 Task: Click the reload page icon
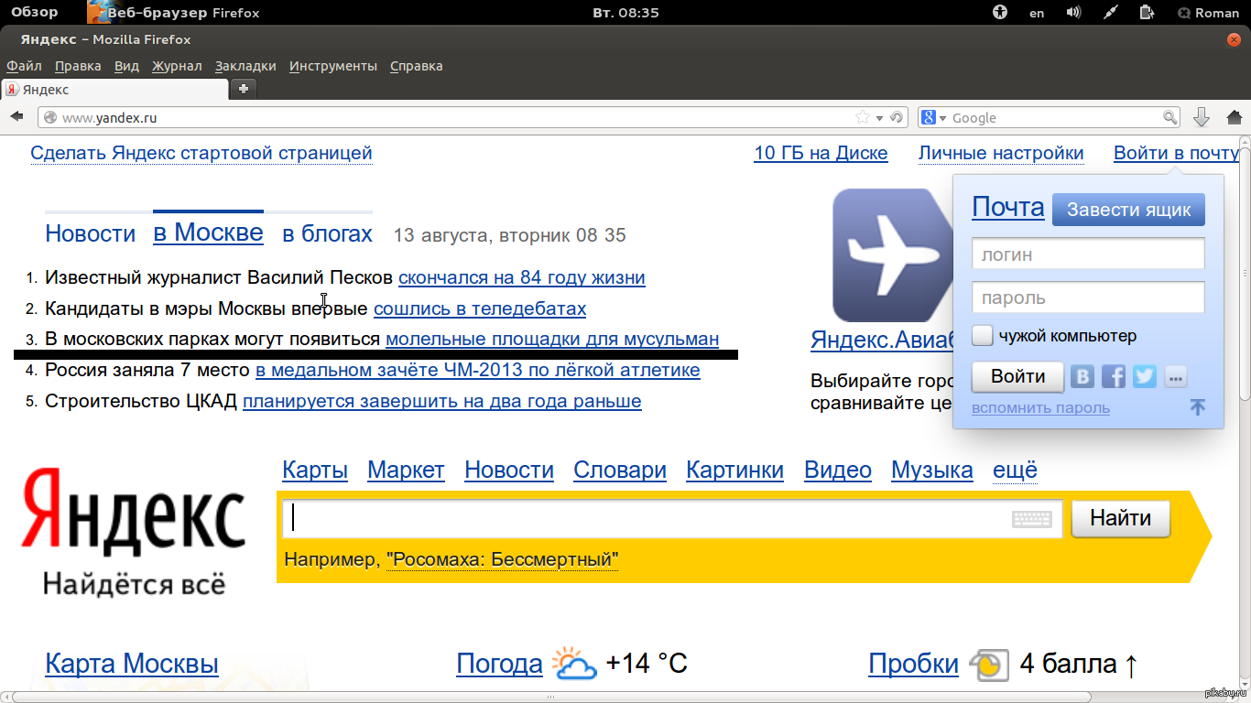tap(897, 117)
